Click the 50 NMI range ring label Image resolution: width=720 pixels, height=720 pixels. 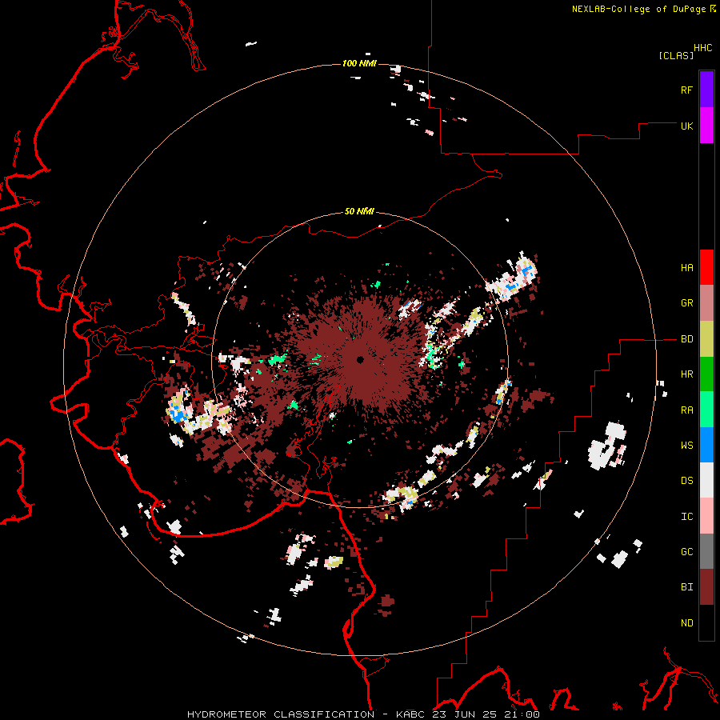pos(359,211)
